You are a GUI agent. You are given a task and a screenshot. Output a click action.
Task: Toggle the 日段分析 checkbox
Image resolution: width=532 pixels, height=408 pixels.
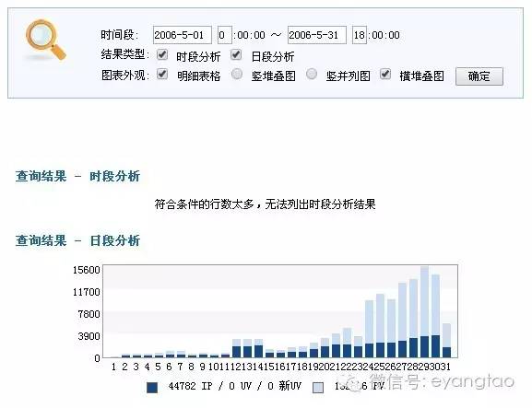[x=236, y=55]
